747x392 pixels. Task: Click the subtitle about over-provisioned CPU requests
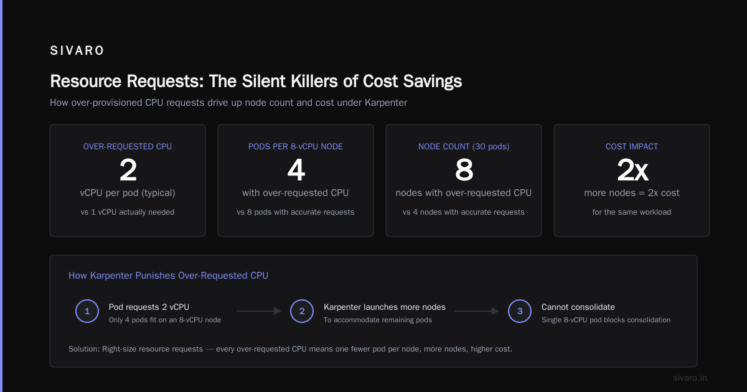pyautogui.click(x=228, y=103)
